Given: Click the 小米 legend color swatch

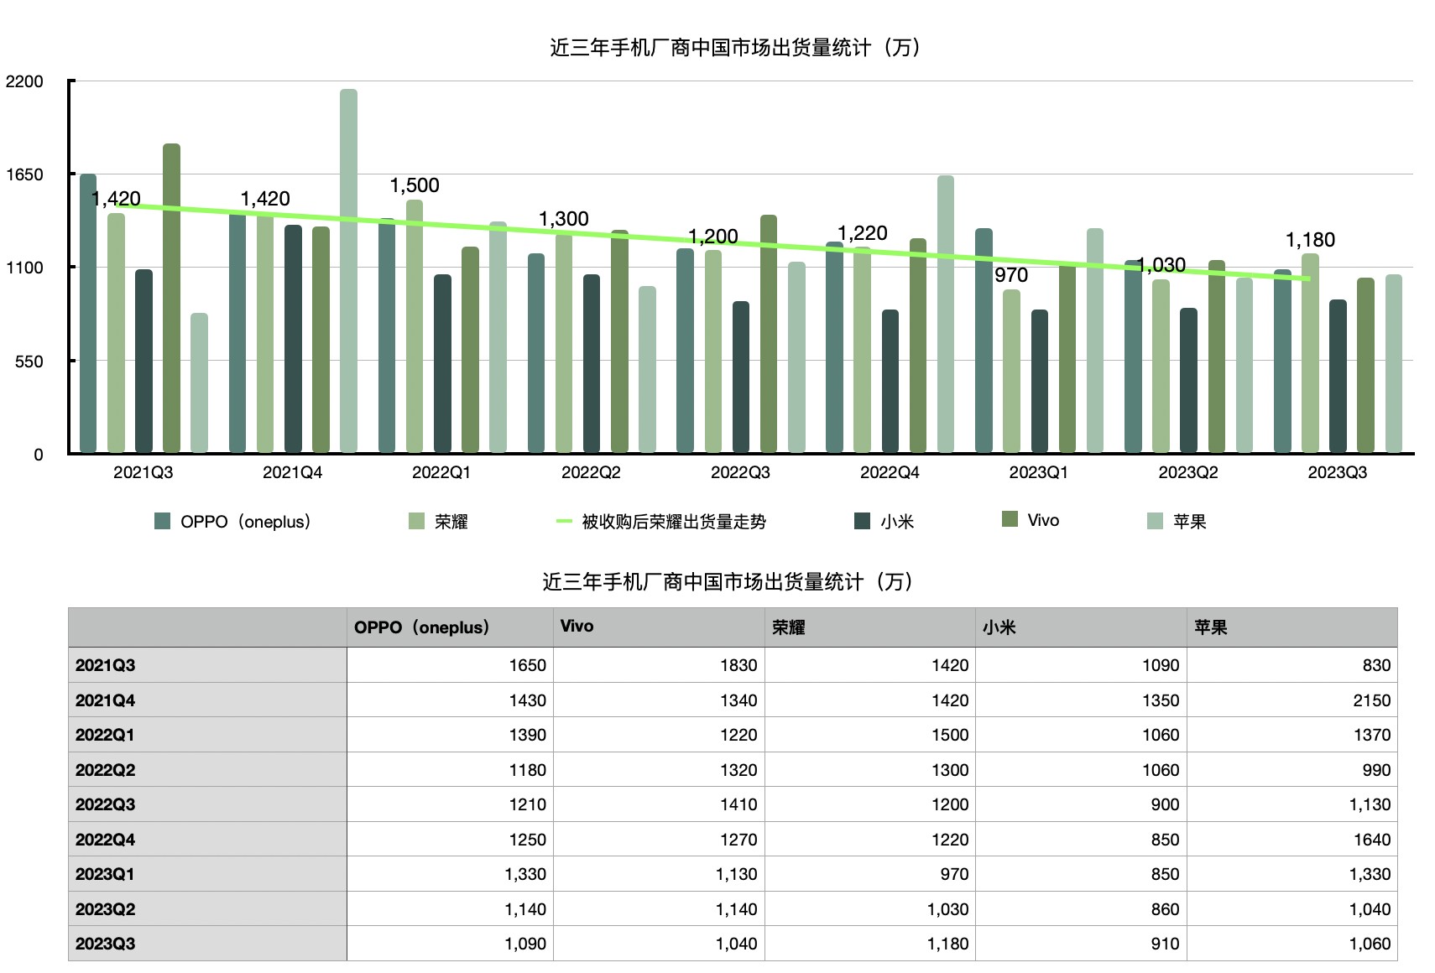Looking at the screenshot, I should (862, 521).
